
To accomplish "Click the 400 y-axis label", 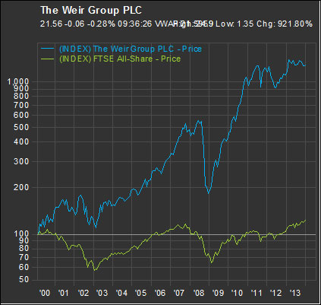I will [x=22, y=142].
